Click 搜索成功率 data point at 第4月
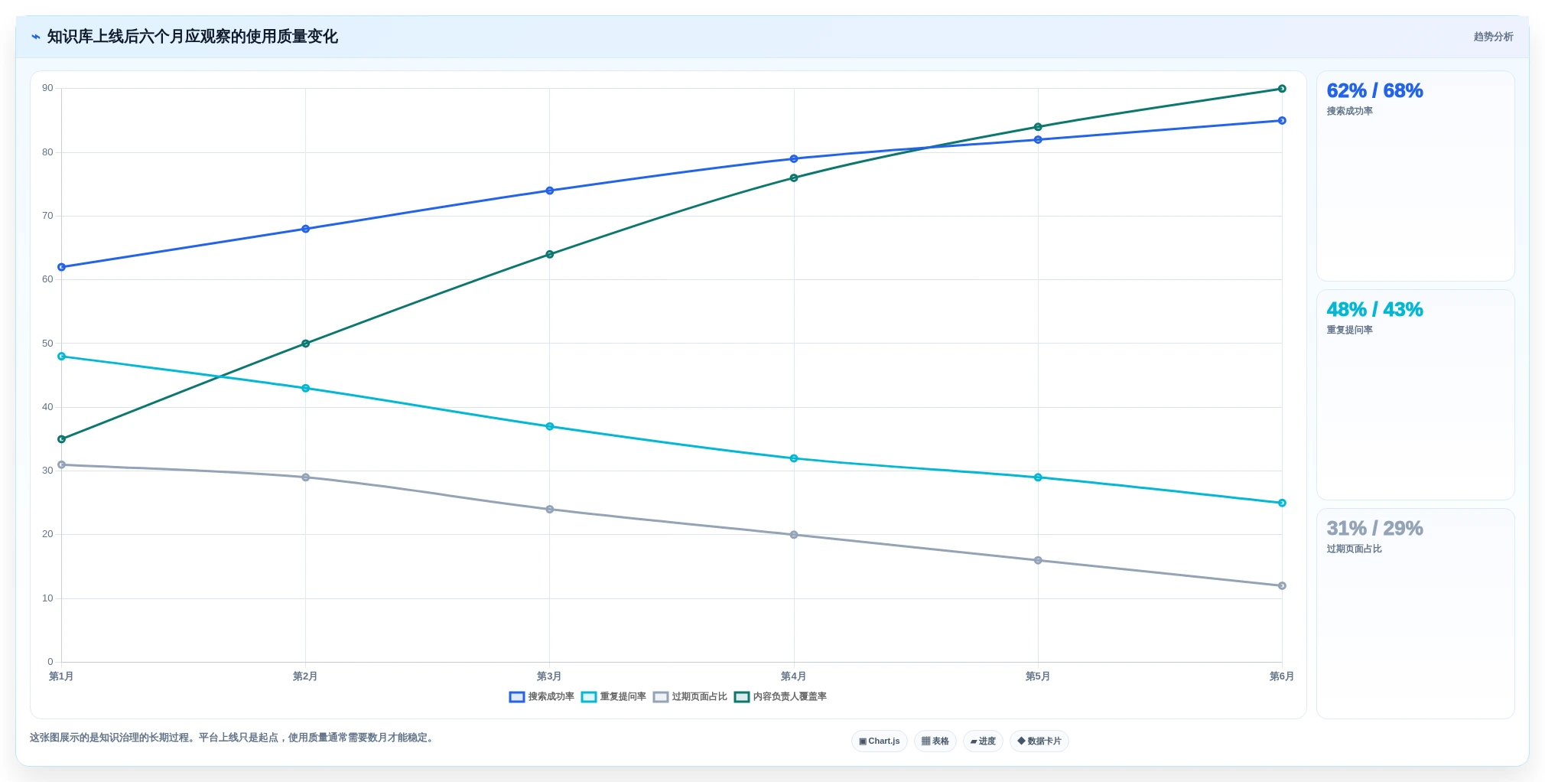The width and height of the screenshot is (1545, 782). point(793,159)
